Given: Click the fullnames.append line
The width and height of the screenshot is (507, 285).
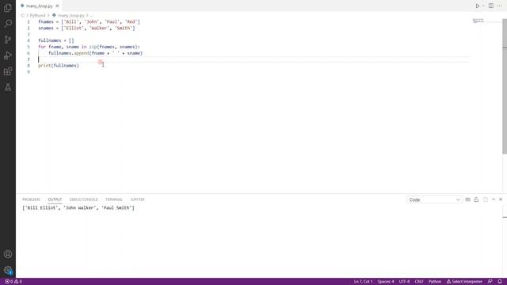Looking at the screenshot, I should coord(95,53).
